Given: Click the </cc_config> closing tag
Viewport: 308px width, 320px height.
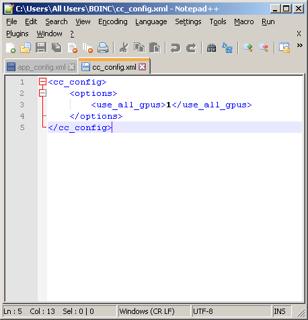Looking at the screenshot, I should (x=80, y=127).
